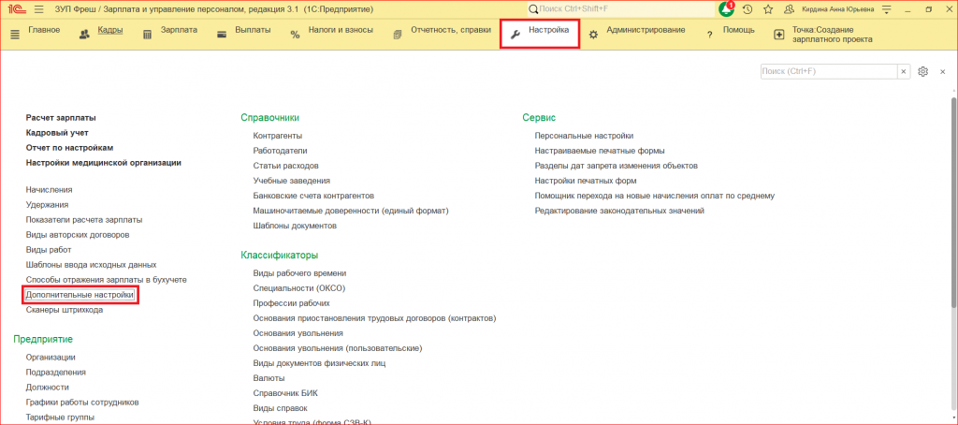Open Настройки медицинской организации

click(103, 163)
